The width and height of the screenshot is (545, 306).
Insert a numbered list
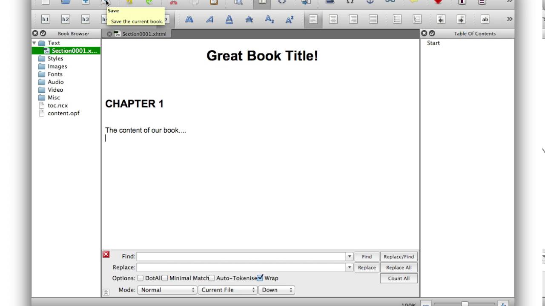click(417, 19)
